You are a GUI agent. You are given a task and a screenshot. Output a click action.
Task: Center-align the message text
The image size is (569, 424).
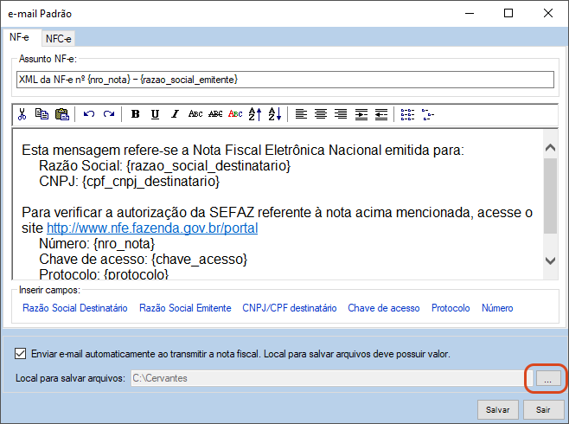pyautogui.click(x=321, y=114)
